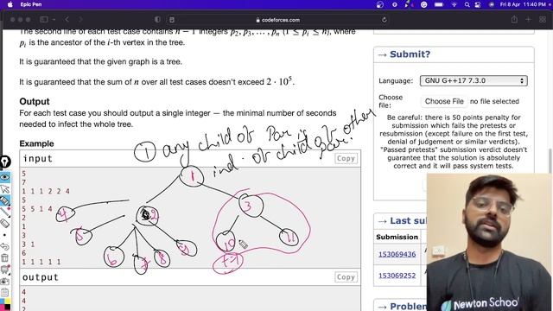Click input line '1 1 1 2 2 4'
The height and width of the screenshot is (311, 553).
tap(46, 191)
